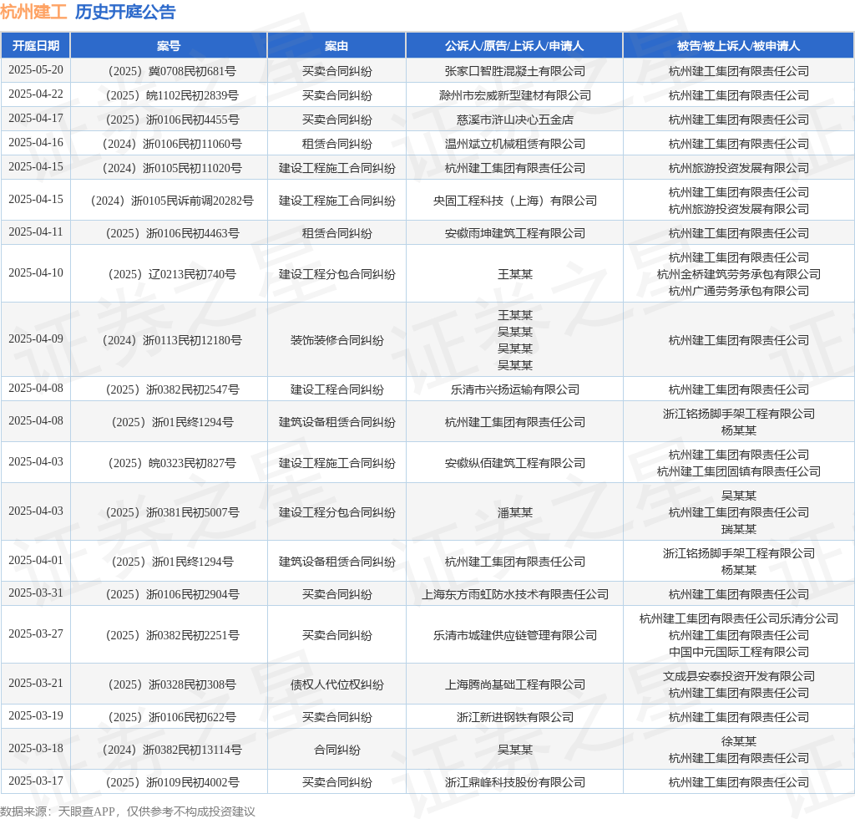Click the date 2025-04-16

[36, 142]
